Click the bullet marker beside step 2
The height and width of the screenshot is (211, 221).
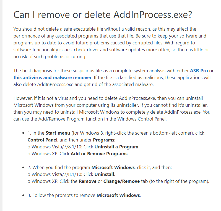coord(23,168)
